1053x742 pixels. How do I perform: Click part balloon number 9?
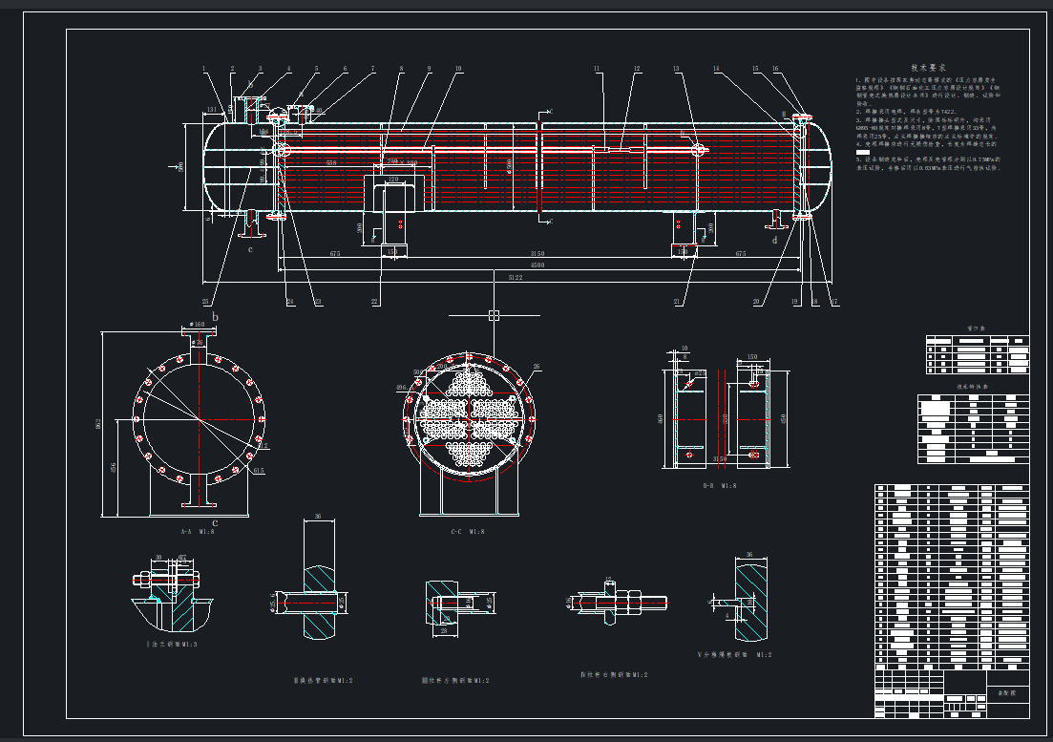(x=430, y=69)
